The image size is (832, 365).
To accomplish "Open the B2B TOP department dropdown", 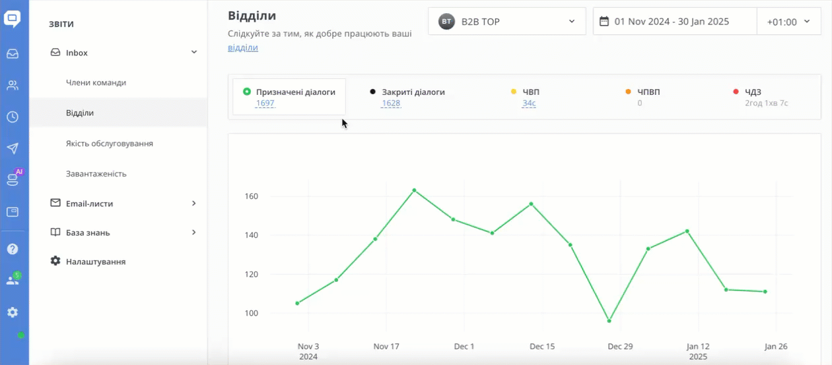I will point(507,22).
